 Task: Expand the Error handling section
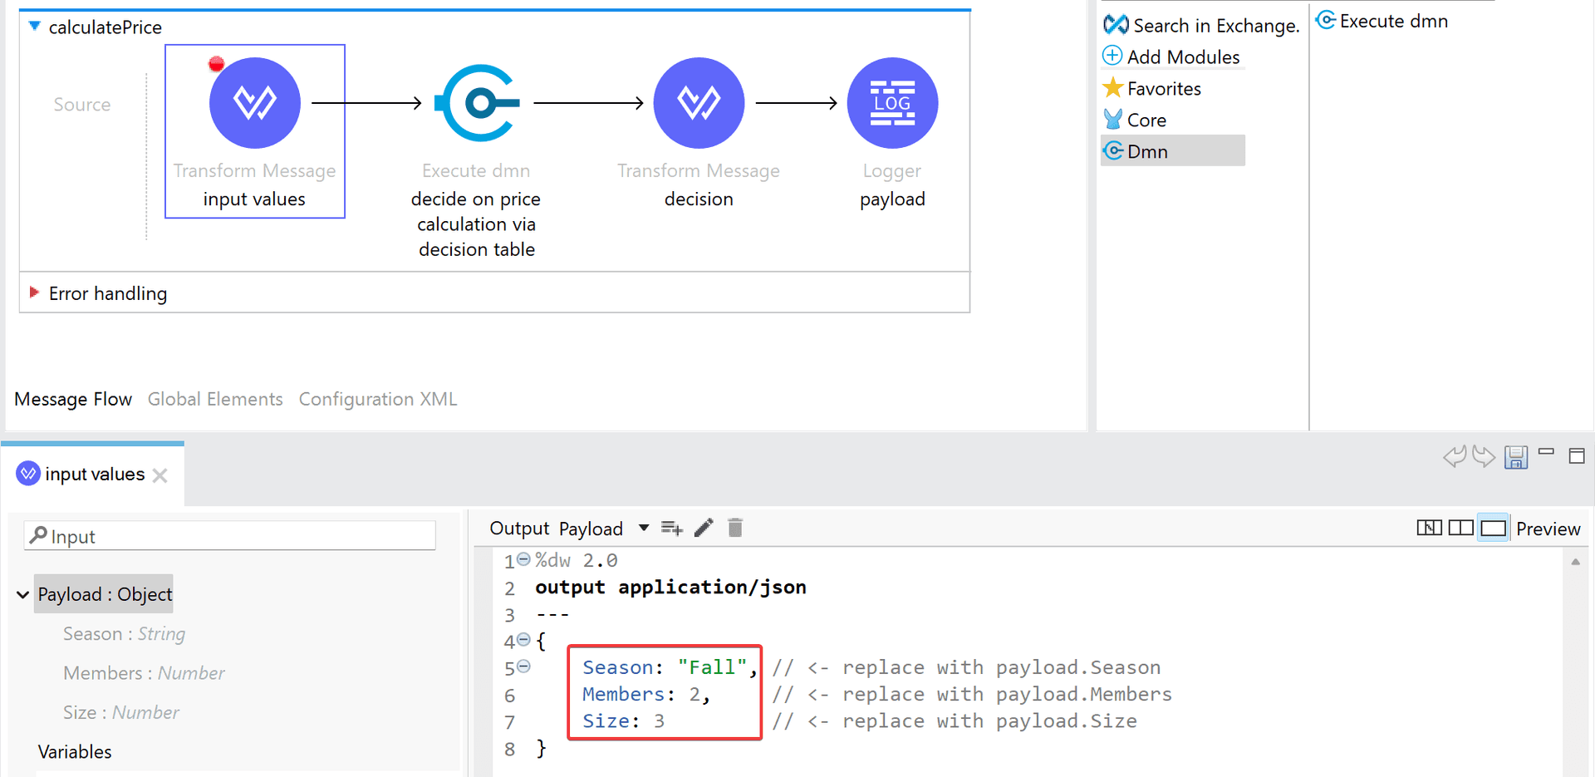click(x=34, y=293)
